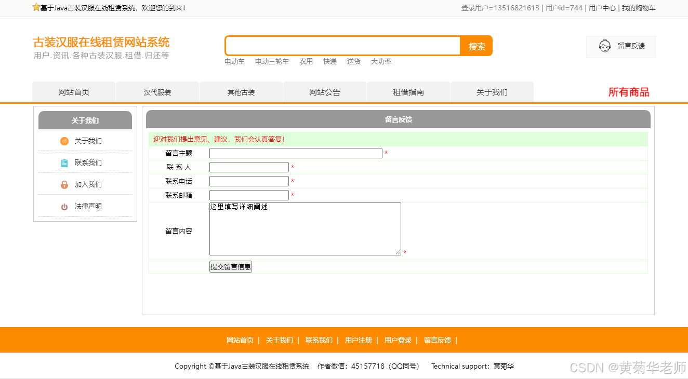Image resolution: width=688 pixels, height=379 pixels.
Task: Open the 网站公告 navigation tab
Action: 325,92
